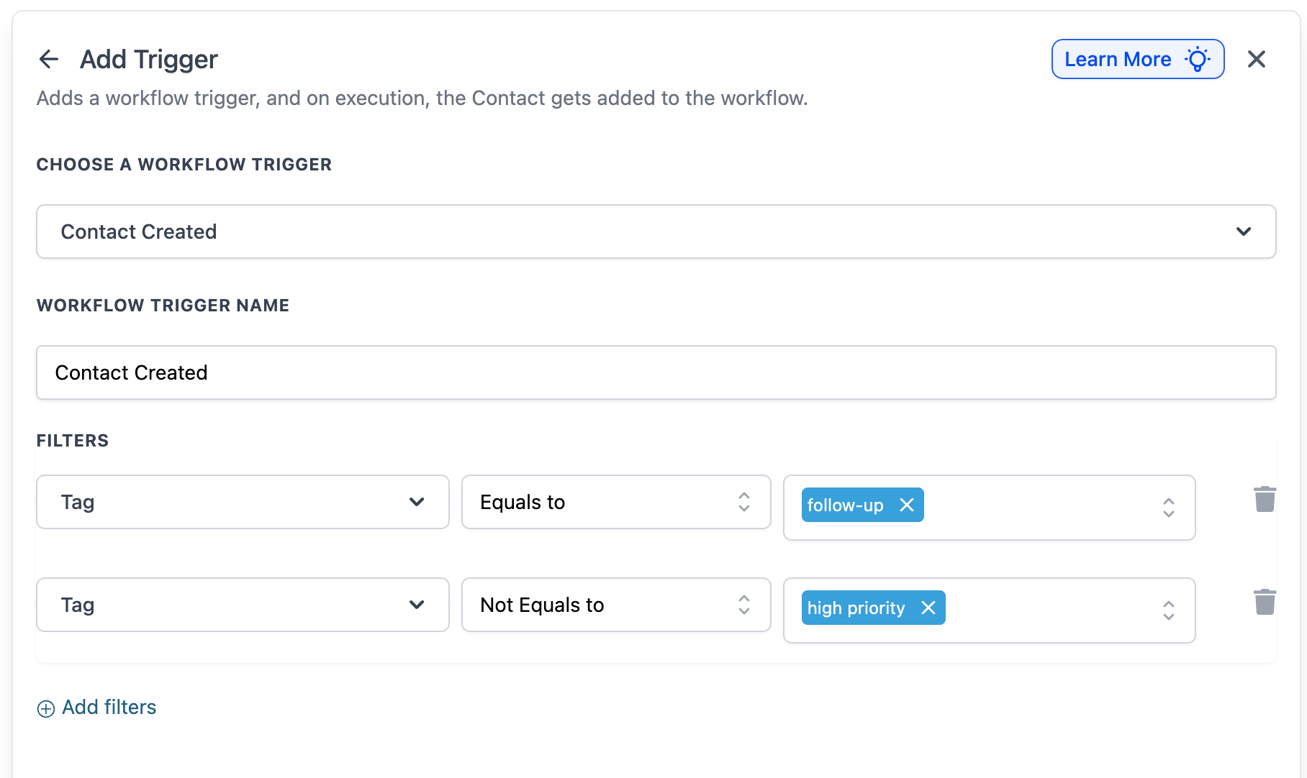Screen dimensions: 1307x778
Task: Delete the high priority filter row
Action: (x=1265, y=602)
